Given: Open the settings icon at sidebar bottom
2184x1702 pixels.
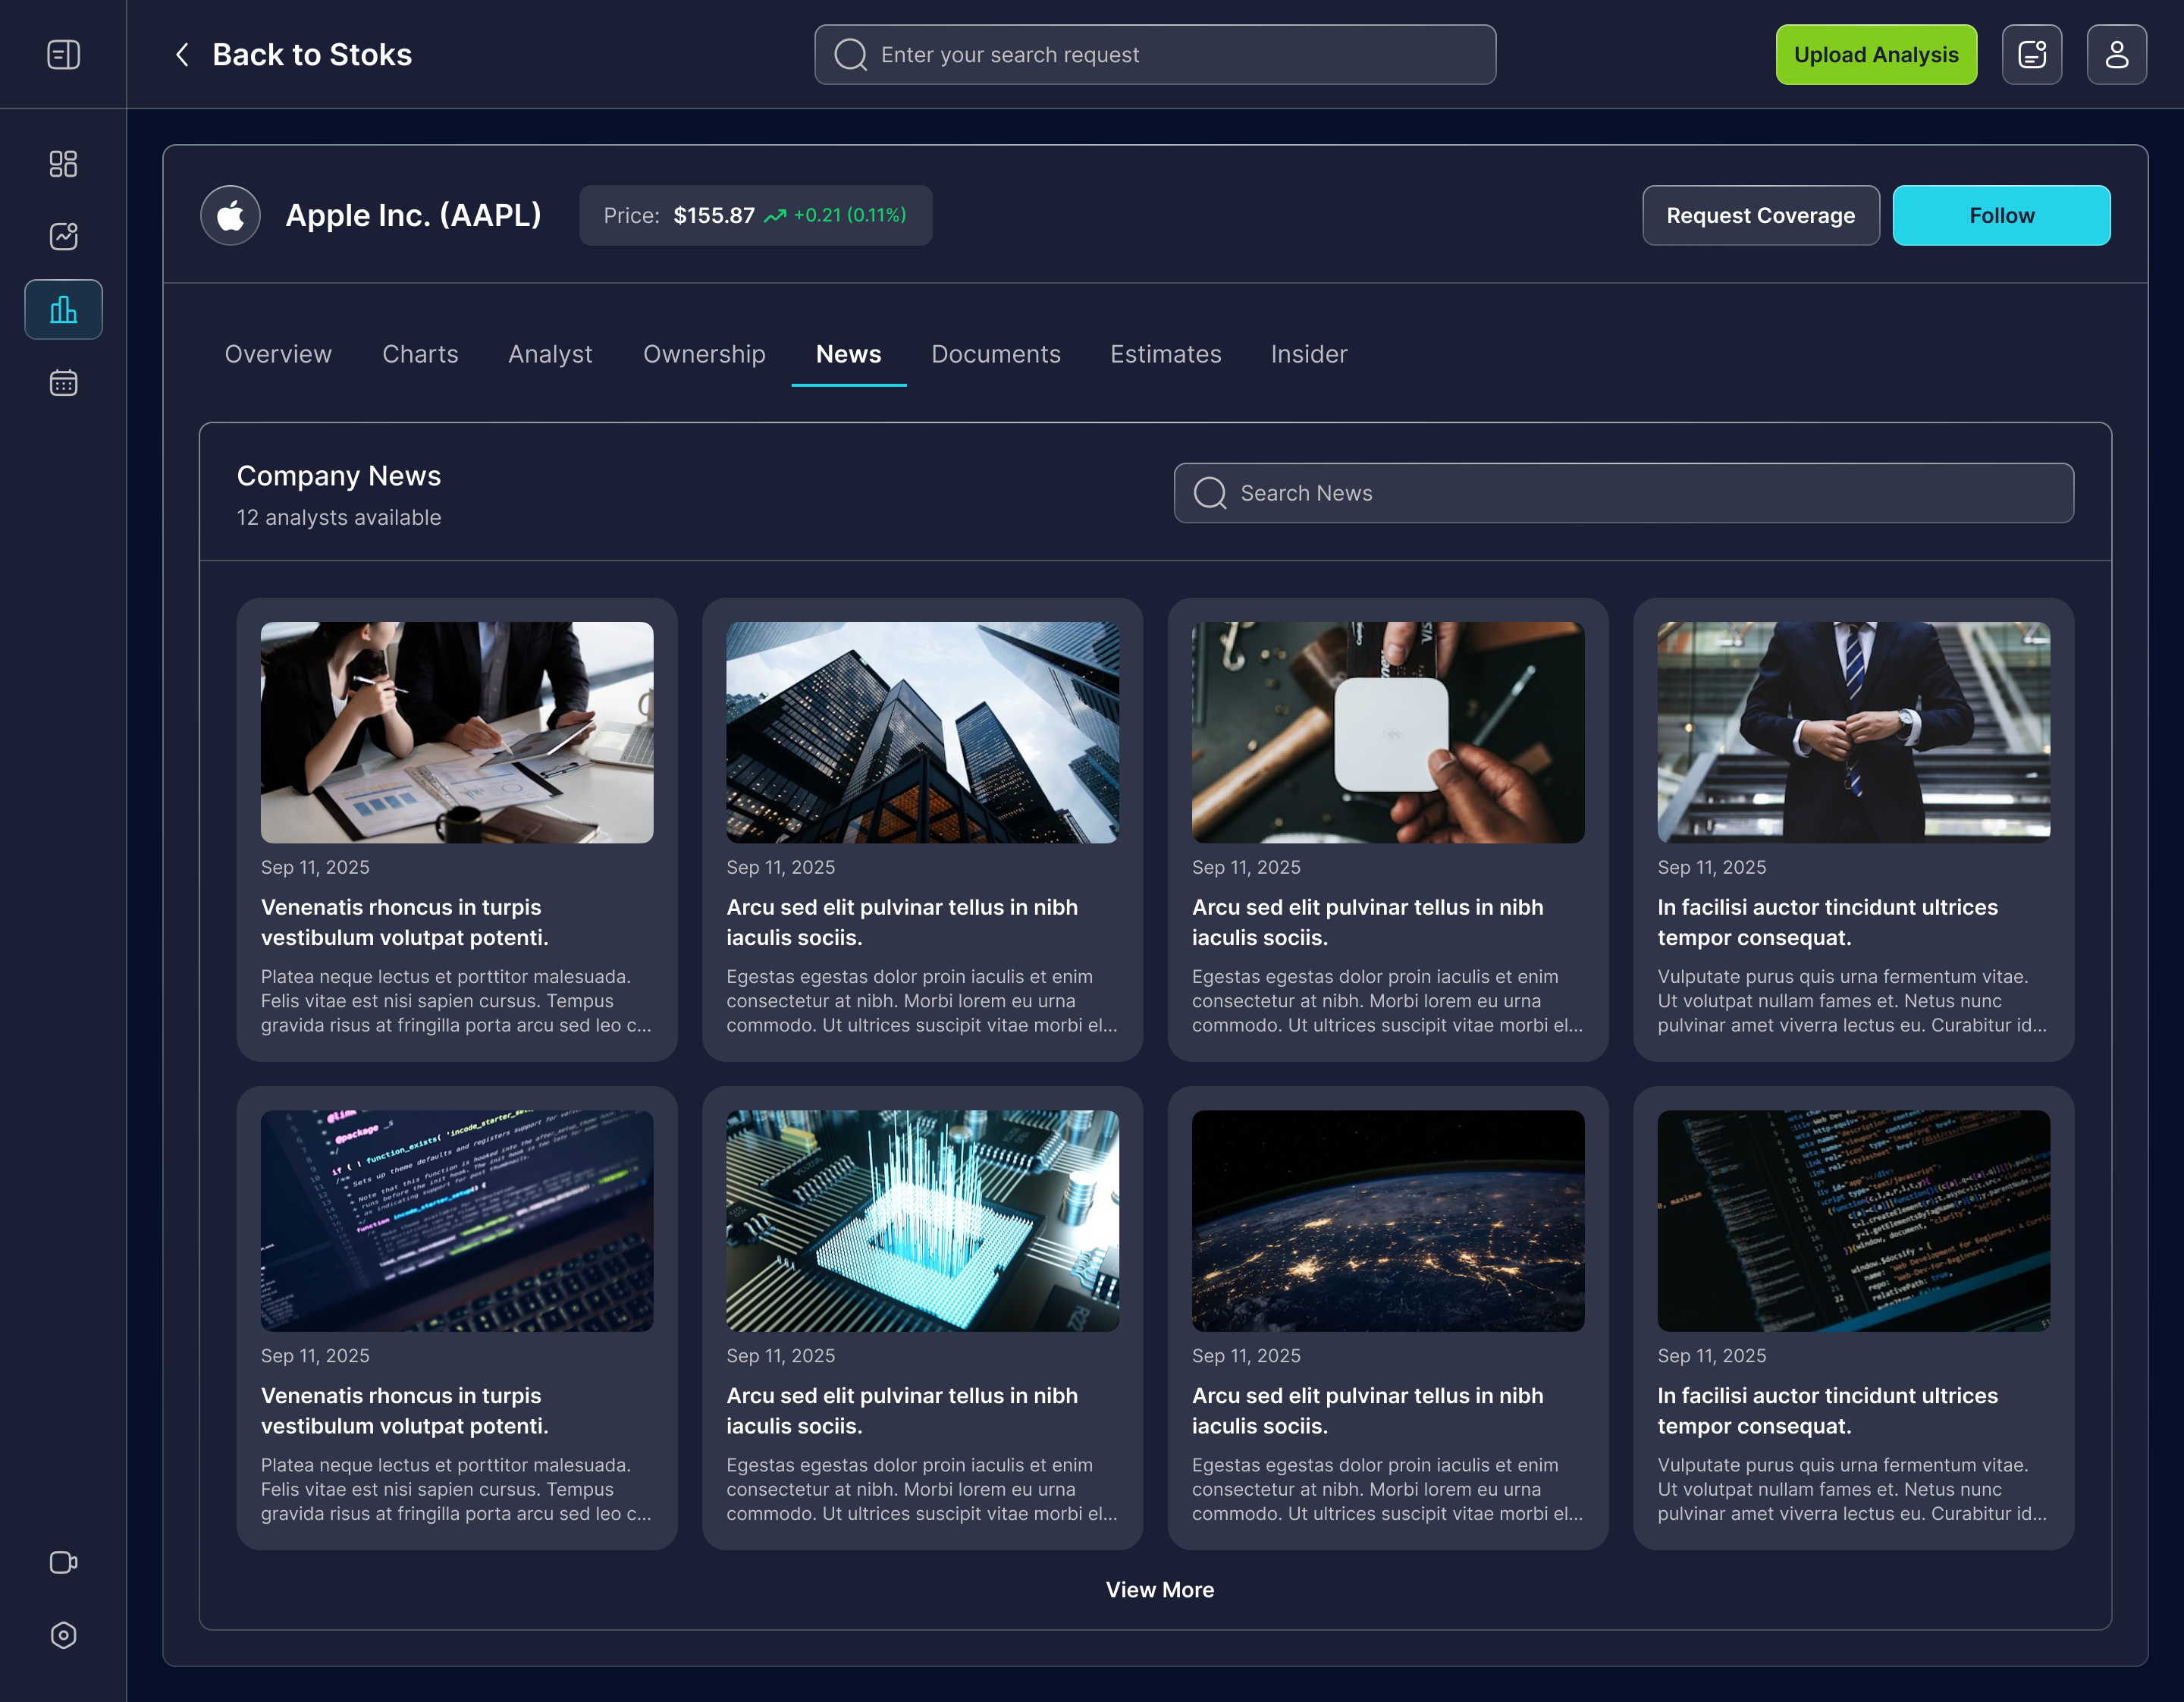Looking at the screenshot, I should tap(63, 1636).
